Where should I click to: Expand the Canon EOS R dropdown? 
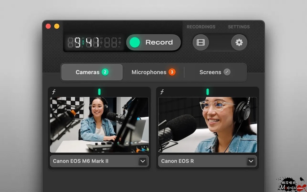(x=251, y=161)
